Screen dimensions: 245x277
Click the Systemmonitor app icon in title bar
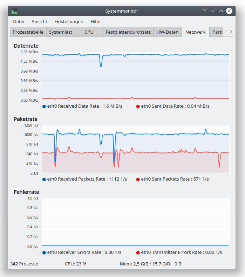point(14,11)
